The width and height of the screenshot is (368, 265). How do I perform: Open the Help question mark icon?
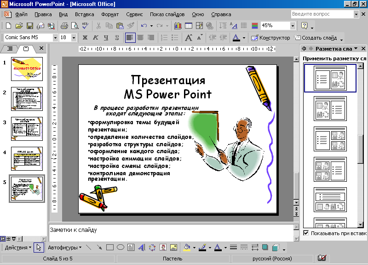304,26
